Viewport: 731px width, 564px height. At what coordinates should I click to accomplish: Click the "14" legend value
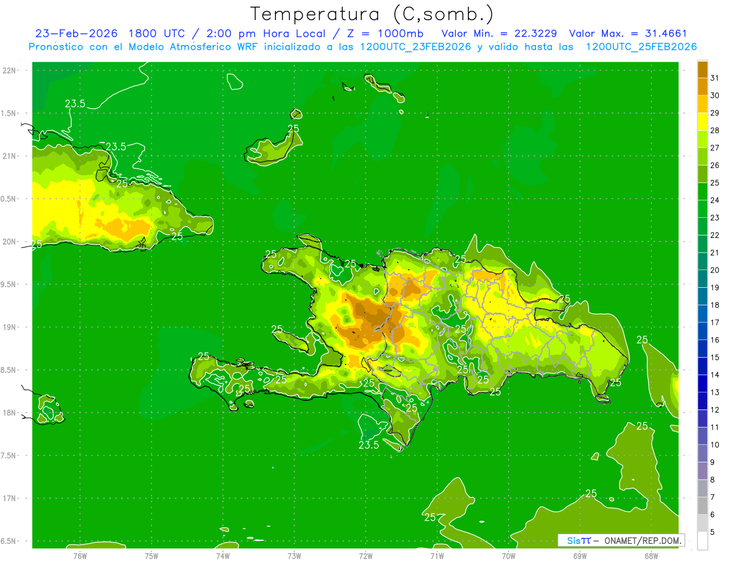715,375
